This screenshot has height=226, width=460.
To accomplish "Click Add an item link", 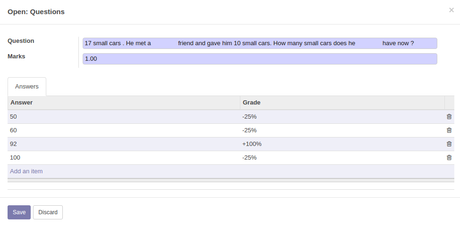I will point(26,171).
